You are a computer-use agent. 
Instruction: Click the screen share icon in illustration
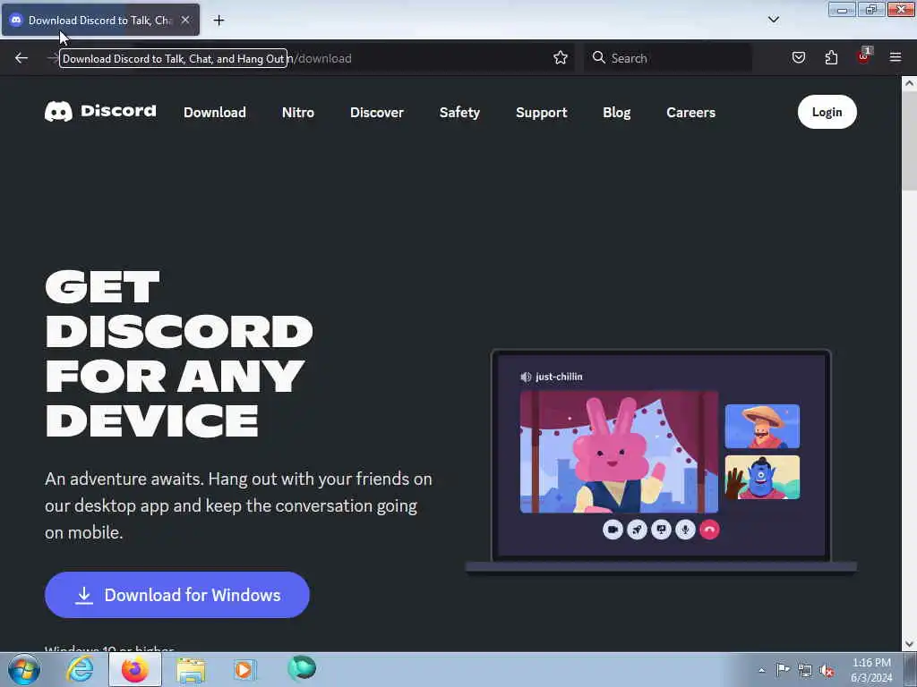[661, 530]
